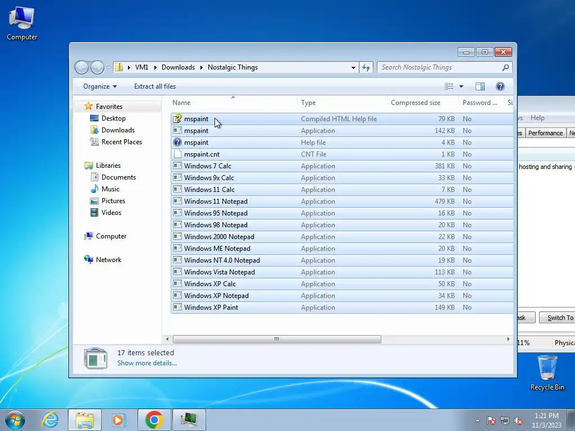The width and height of the screenshot is (575, 431).
Task: Click the Recent Places icon
Action: coord(94,141)
